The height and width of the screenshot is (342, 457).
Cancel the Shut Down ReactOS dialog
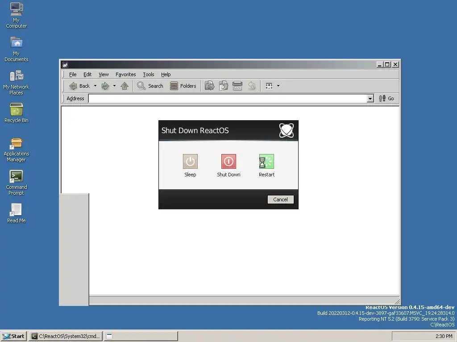tap(280, 199)
